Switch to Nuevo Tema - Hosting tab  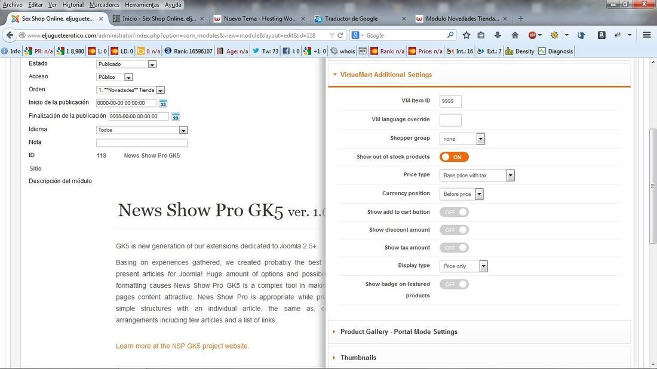point(259,19)
